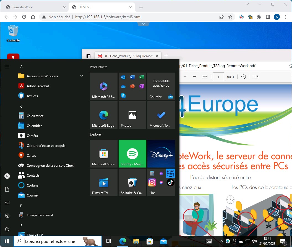
Task: Expand the Start menu hamburger navigation
Action: 7,67
